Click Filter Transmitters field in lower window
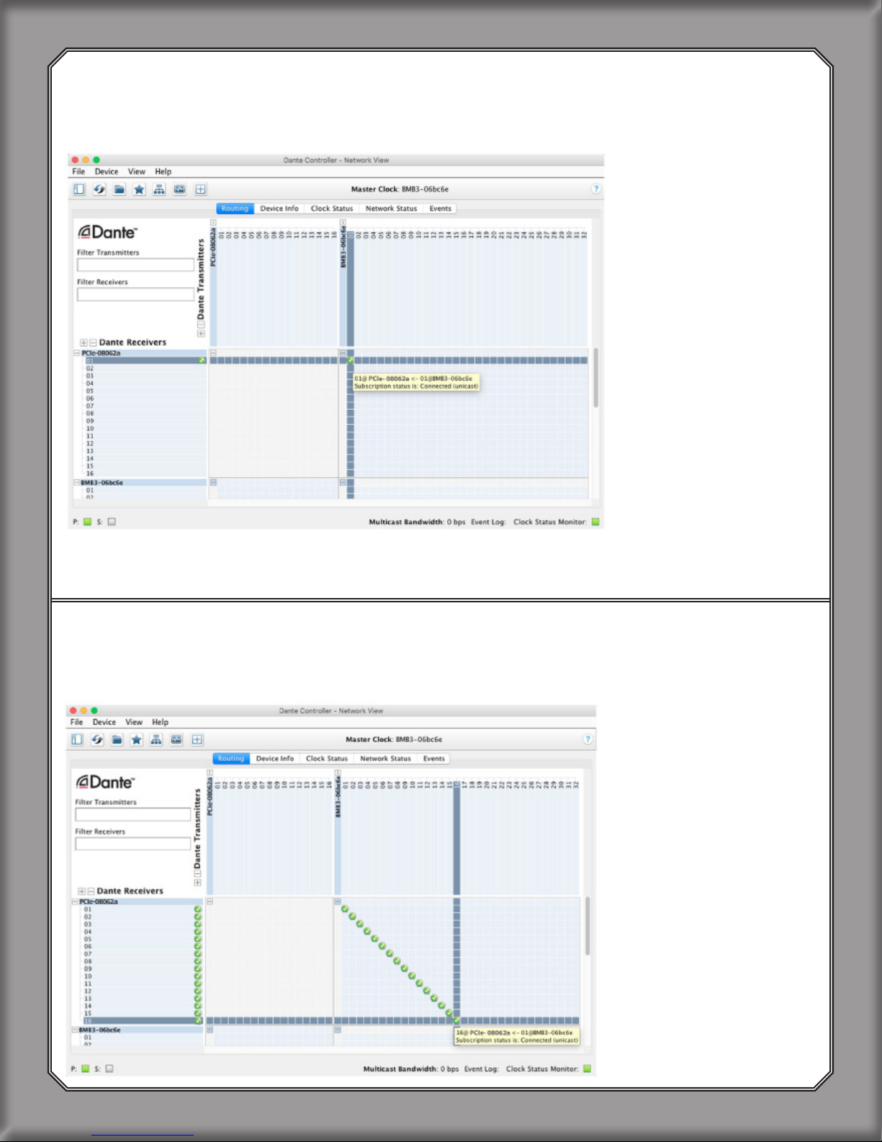882x1142 pixels. pos(133,814)
